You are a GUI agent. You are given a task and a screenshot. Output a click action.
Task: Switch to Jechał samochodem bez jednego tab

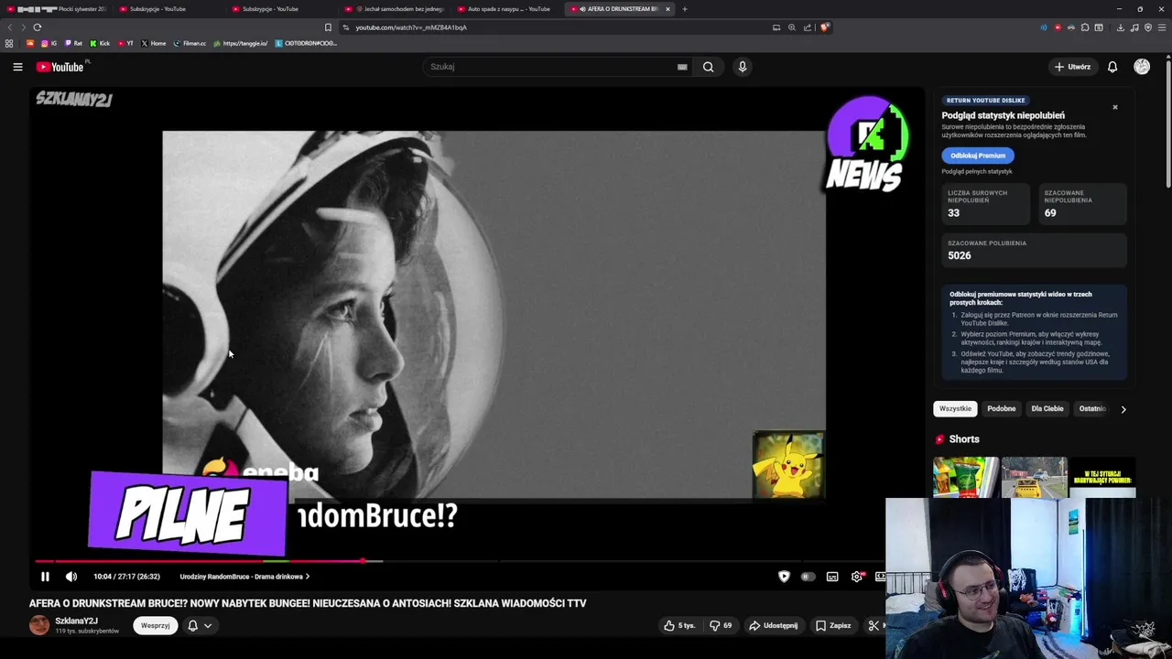click(x=396, y=9)
